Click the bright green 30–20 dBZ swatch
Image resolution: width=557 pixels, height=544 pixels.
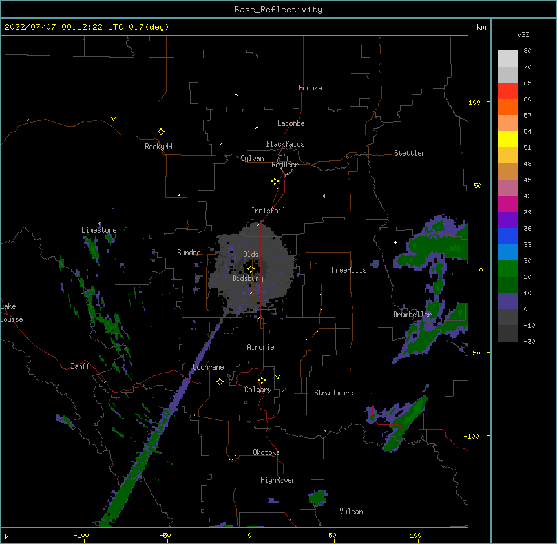point(508,269)
